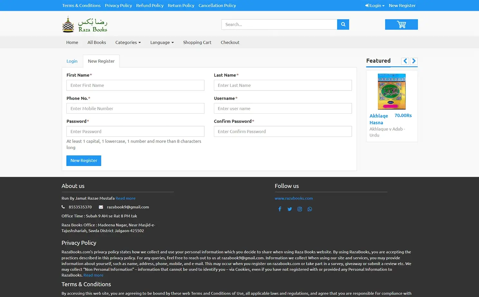The height and width of the screenshot is (297, 479).
Task: Click the Akhlaqe Hasna book thumbnail
Action: tap(391, 91)
